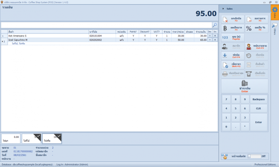Apply a percent discount with the F5 button
Viewport: 279px width, 167px height.
click(x=257, y=28)
